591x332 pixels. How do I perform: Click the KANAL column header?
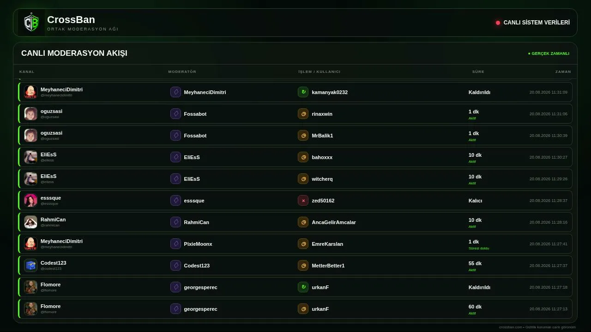click(27, 72)
